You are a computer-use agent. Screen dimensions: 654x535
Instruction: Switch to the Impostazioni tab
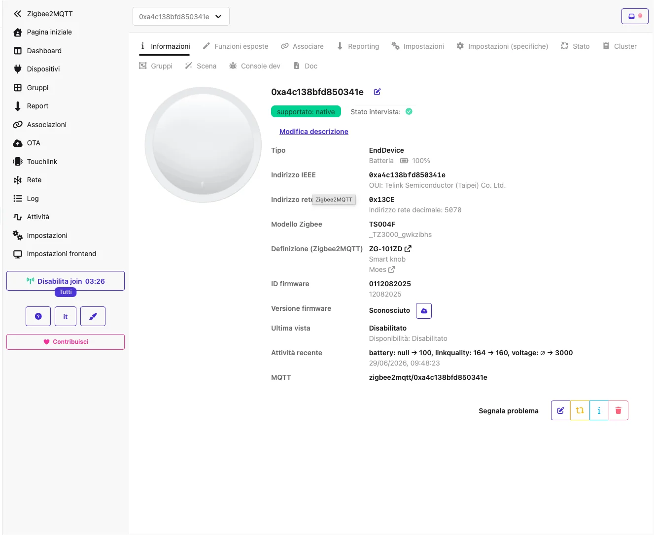pyautogui.click(x=418, y=46)
